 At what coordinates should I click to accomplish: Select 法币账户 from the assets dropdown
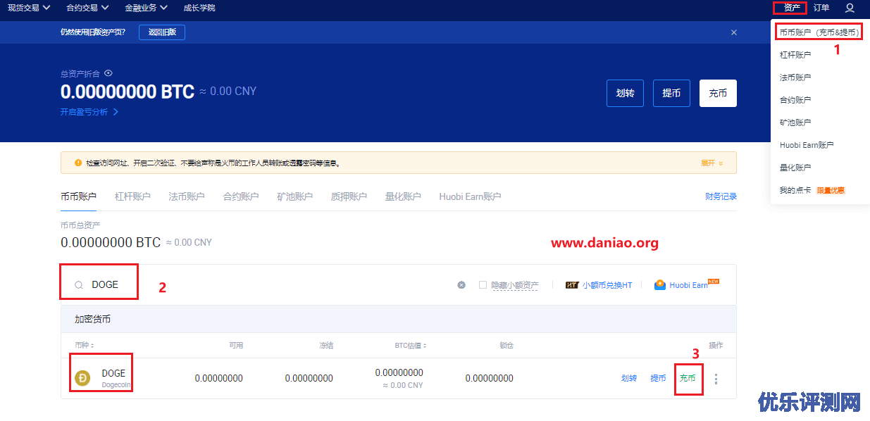click(795, 77)
